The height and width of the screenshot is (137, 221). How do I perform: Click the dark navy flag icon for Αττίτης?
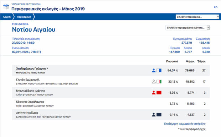pyautogui.click(x=159, y=115)
